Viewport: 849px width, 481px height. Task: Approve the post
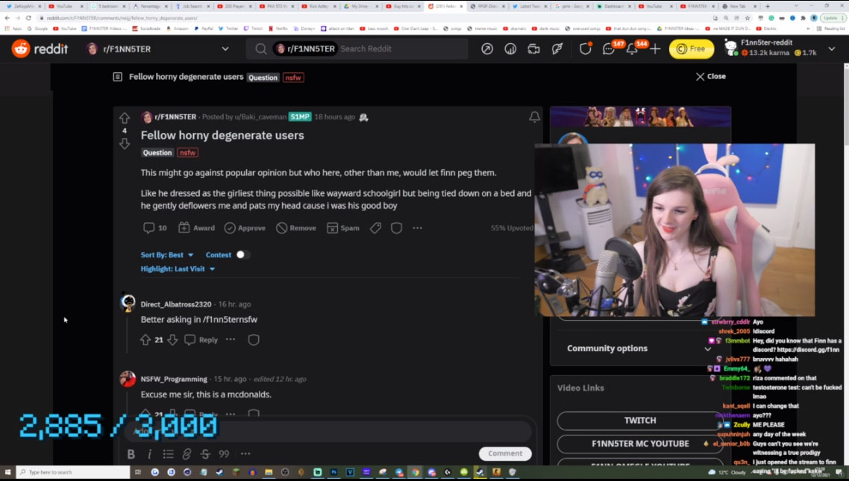[245, 227]
